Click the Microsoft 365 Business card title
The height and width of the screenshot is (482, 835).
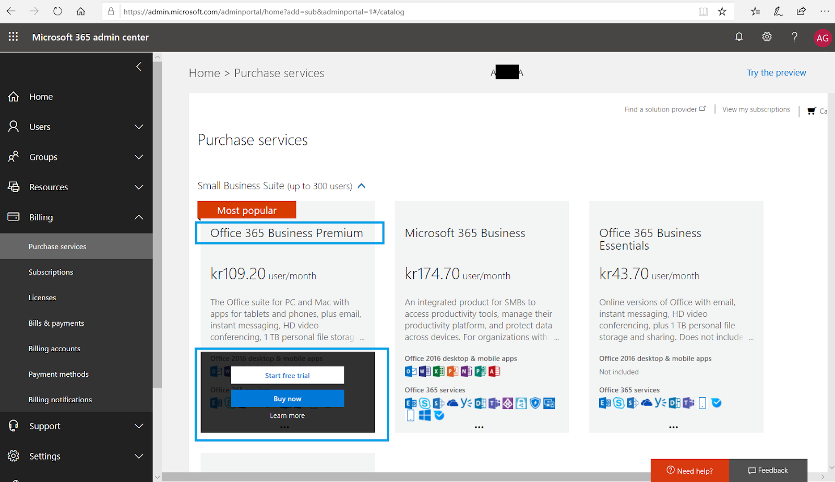pyautogui.click(x=465, y=233)
